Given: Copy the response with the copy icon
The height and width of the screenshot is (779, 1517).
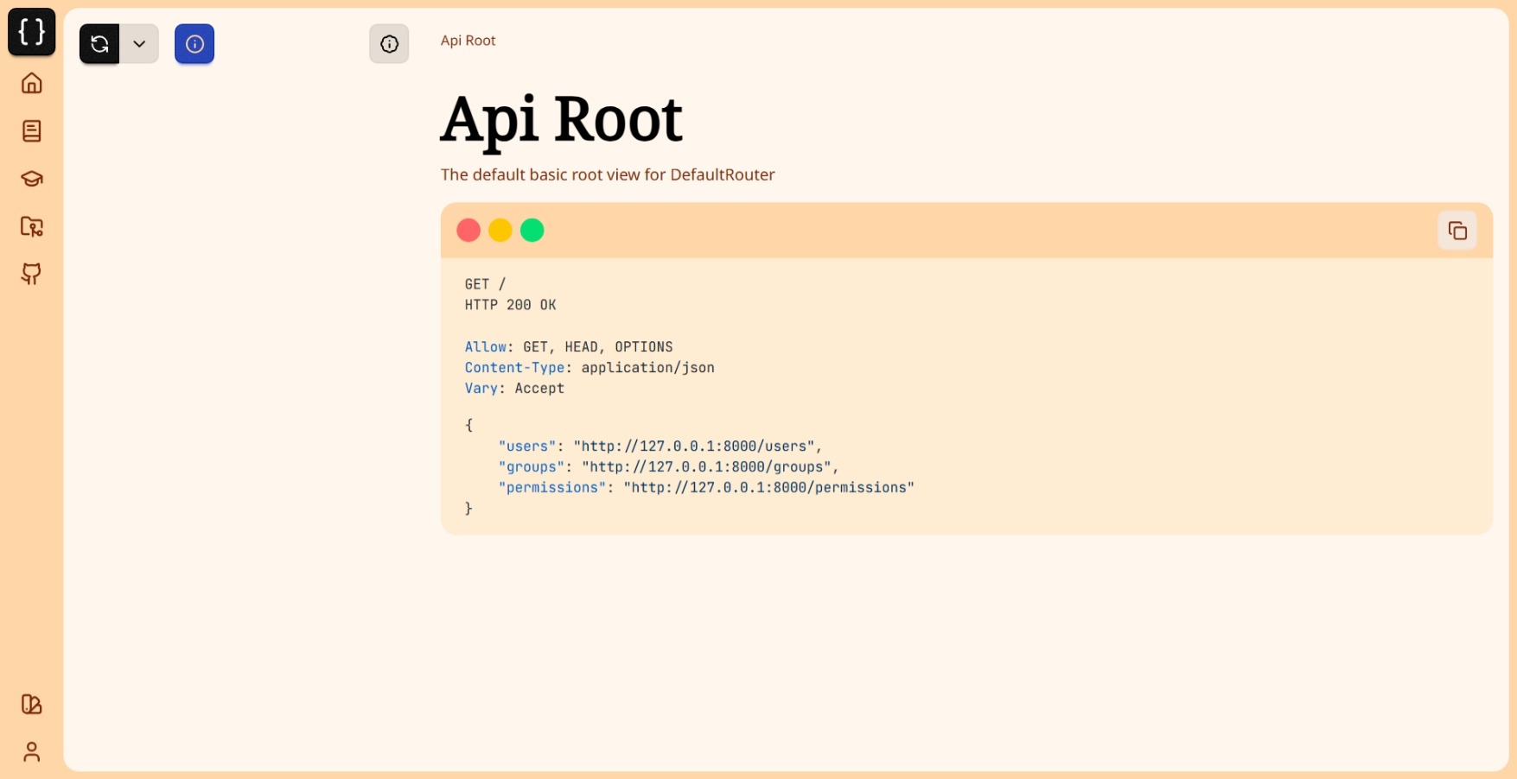Looking at the screenshot, I should point(1457,230).
